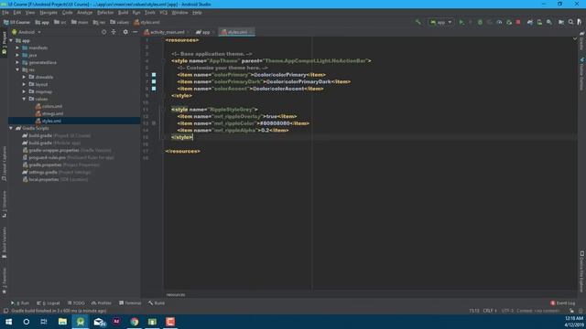Open the Logcat tool window button

tap(49, 302)
